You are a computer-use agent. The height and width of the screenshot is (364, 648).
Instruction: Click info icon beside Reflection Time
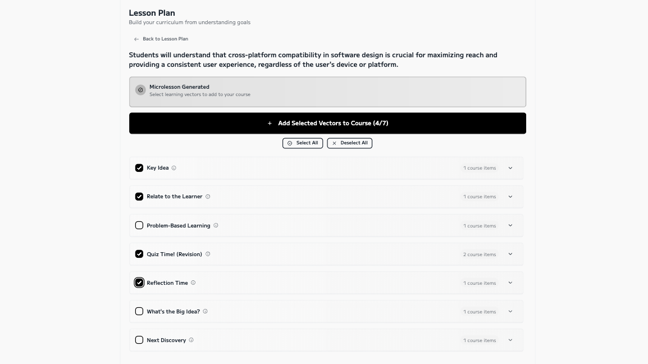tap(193, 283)
